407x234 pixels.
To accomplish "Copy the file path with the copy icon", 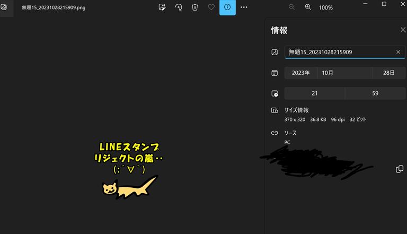I will (400, 169).
